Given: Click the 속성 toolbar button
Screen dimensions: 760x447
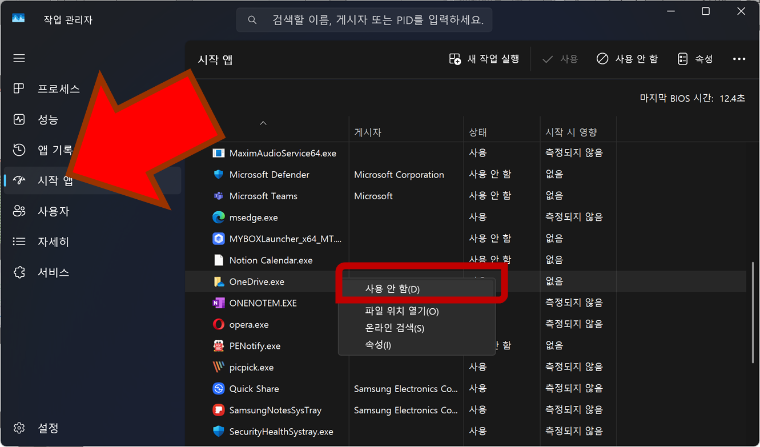Looking at the screenshot, I should click(695, 59).
